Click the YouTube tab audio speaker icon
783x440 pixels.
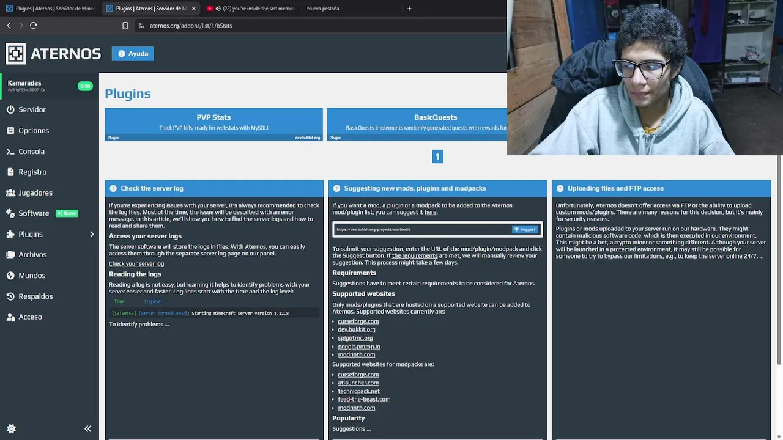[x=218, y=9]
